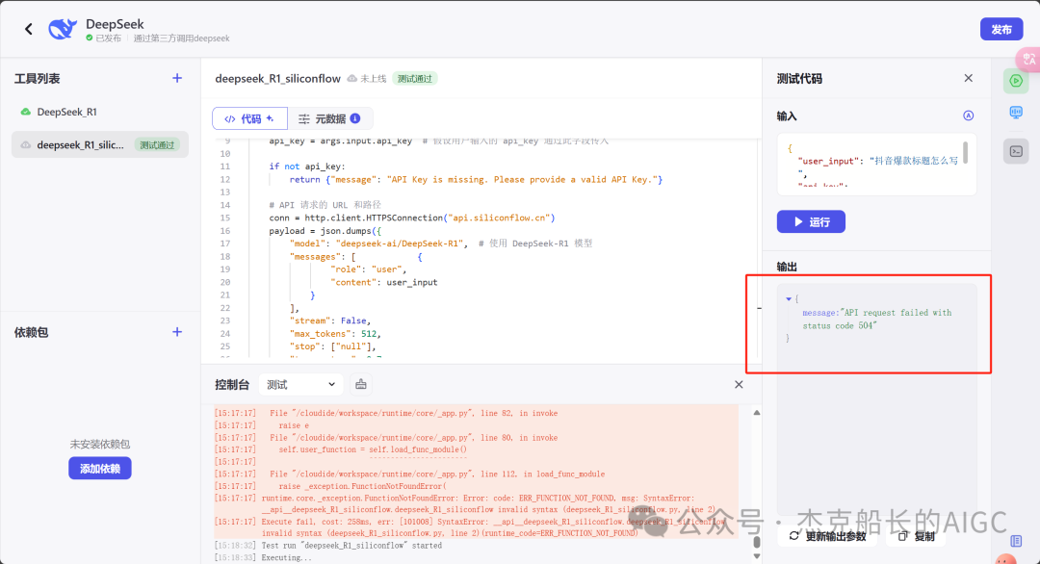
Task: Click code string "deepseek-ai/DeepSeek-R1"
Action: pyautogui.click(x=400, y=244)
